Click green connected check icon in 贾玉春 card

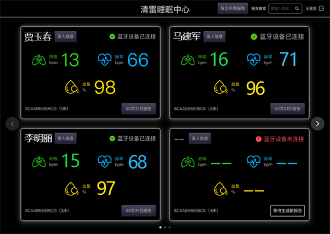112,37
